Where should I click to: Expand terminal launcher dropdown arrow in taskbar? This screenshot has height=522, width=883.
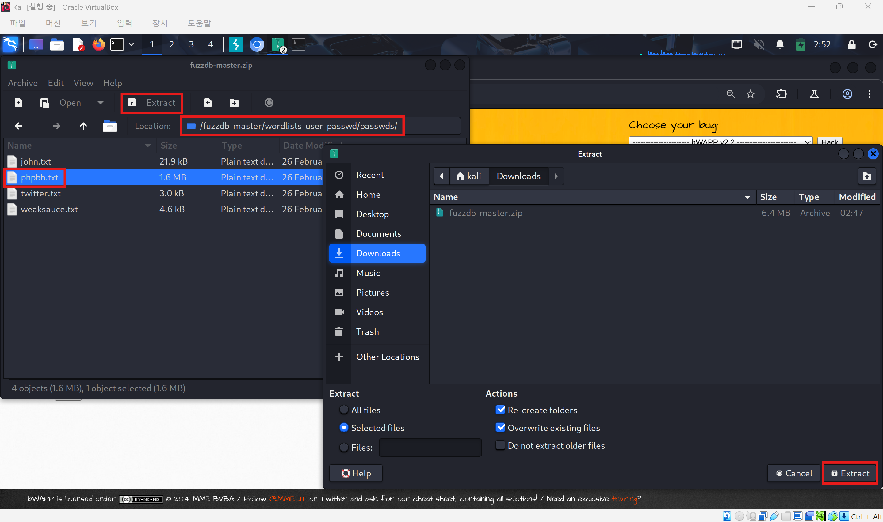coord(131,45)
